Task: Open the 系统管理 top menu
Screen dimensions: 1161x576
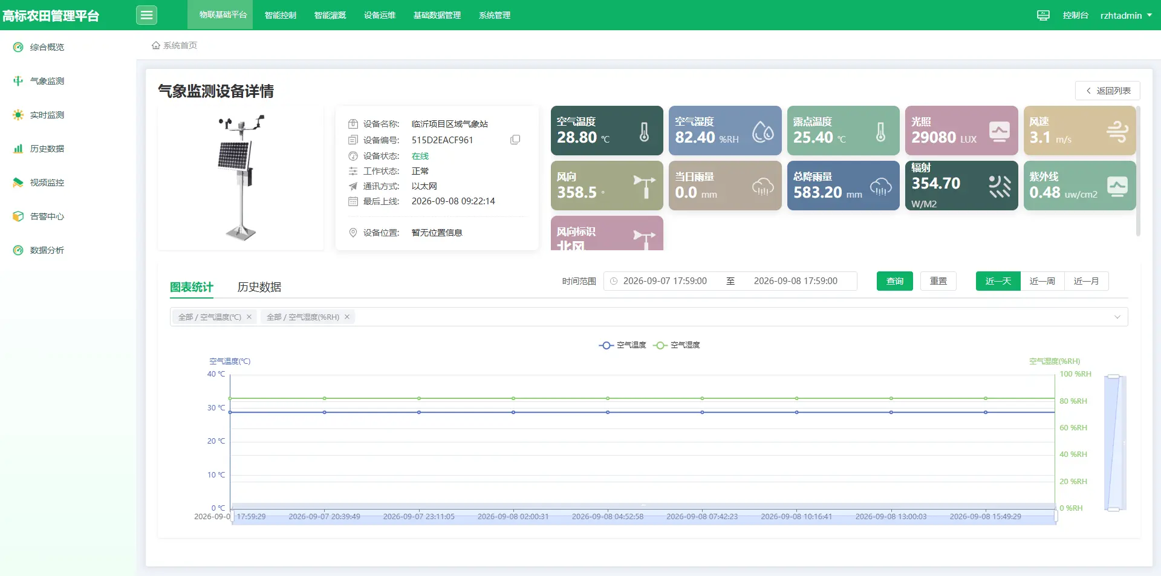Action: [x=495, y=15]
